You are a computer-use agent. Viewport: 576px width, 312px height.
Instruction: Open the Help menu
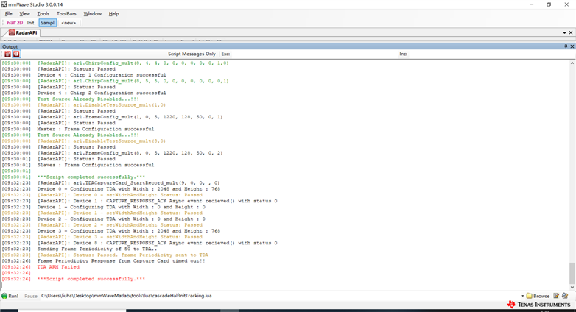point(114,13)
